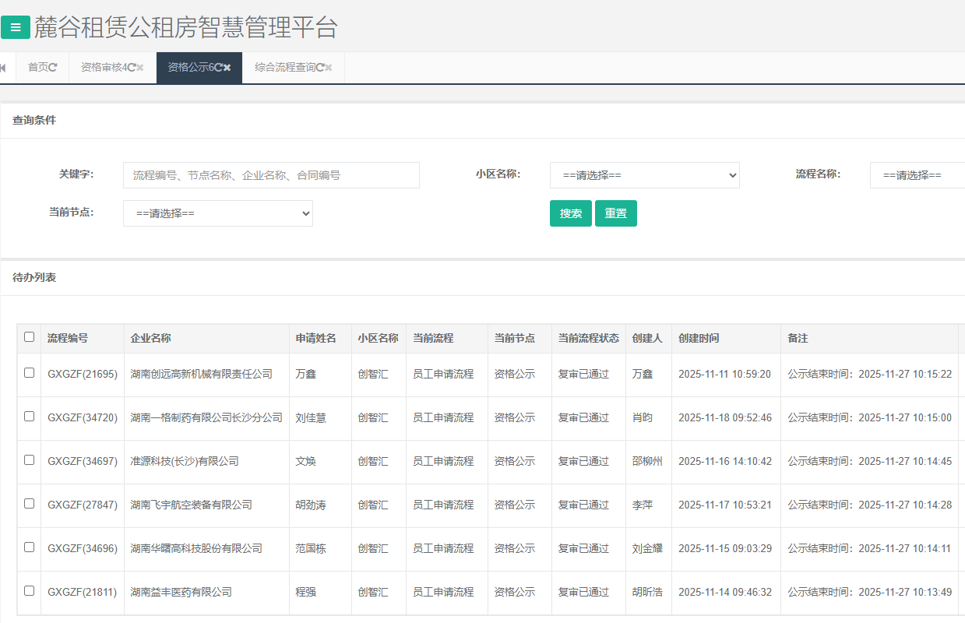Open the 流程名称 dropdown

coord(917,175)
